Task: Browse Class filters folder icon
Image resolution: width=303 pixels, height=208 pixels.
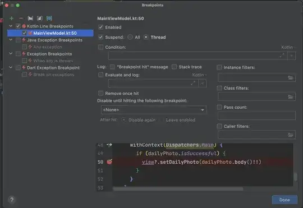Action: 290,96
